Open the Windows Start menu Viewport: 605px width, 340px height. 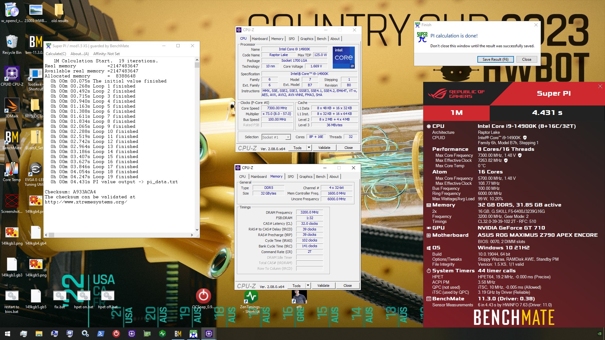click(8, 334)
